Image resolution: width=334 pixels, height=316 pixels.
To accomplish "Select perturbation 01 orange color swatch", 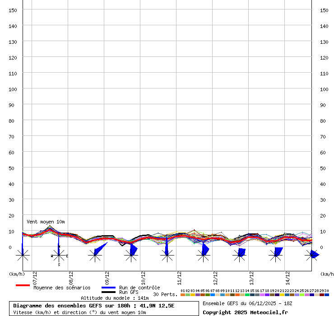I will (x=183, y=295).
